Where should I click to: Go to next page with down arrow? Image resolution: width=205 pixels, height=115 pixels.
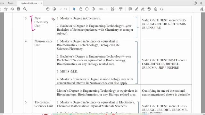pyautogui.click(x=54, y=9)
